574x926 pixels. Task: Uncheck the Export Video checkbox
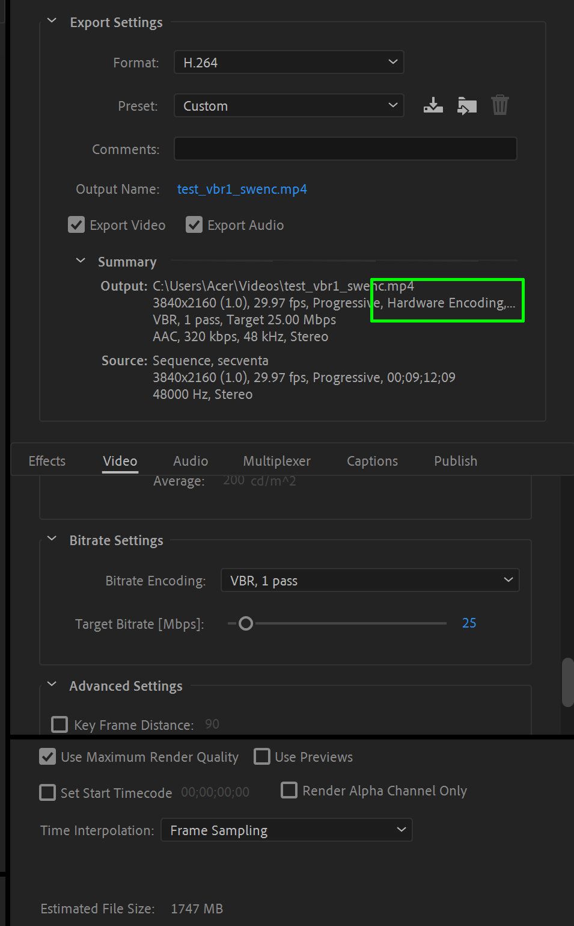(76, 225)
